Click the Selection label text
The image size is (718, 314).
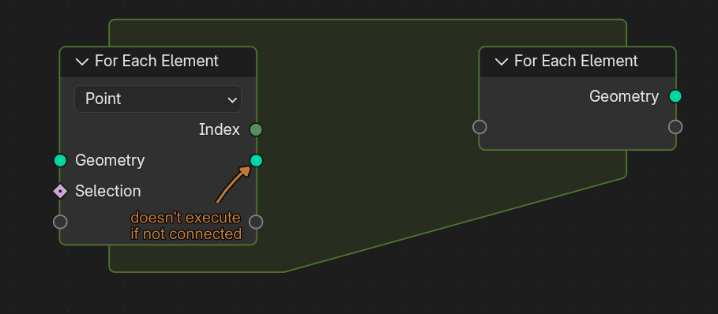pos(108,191)
